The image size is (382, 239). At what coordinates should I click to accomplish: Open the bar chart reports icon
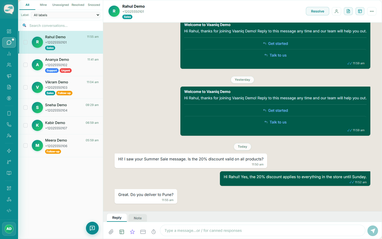coord(9,54)
